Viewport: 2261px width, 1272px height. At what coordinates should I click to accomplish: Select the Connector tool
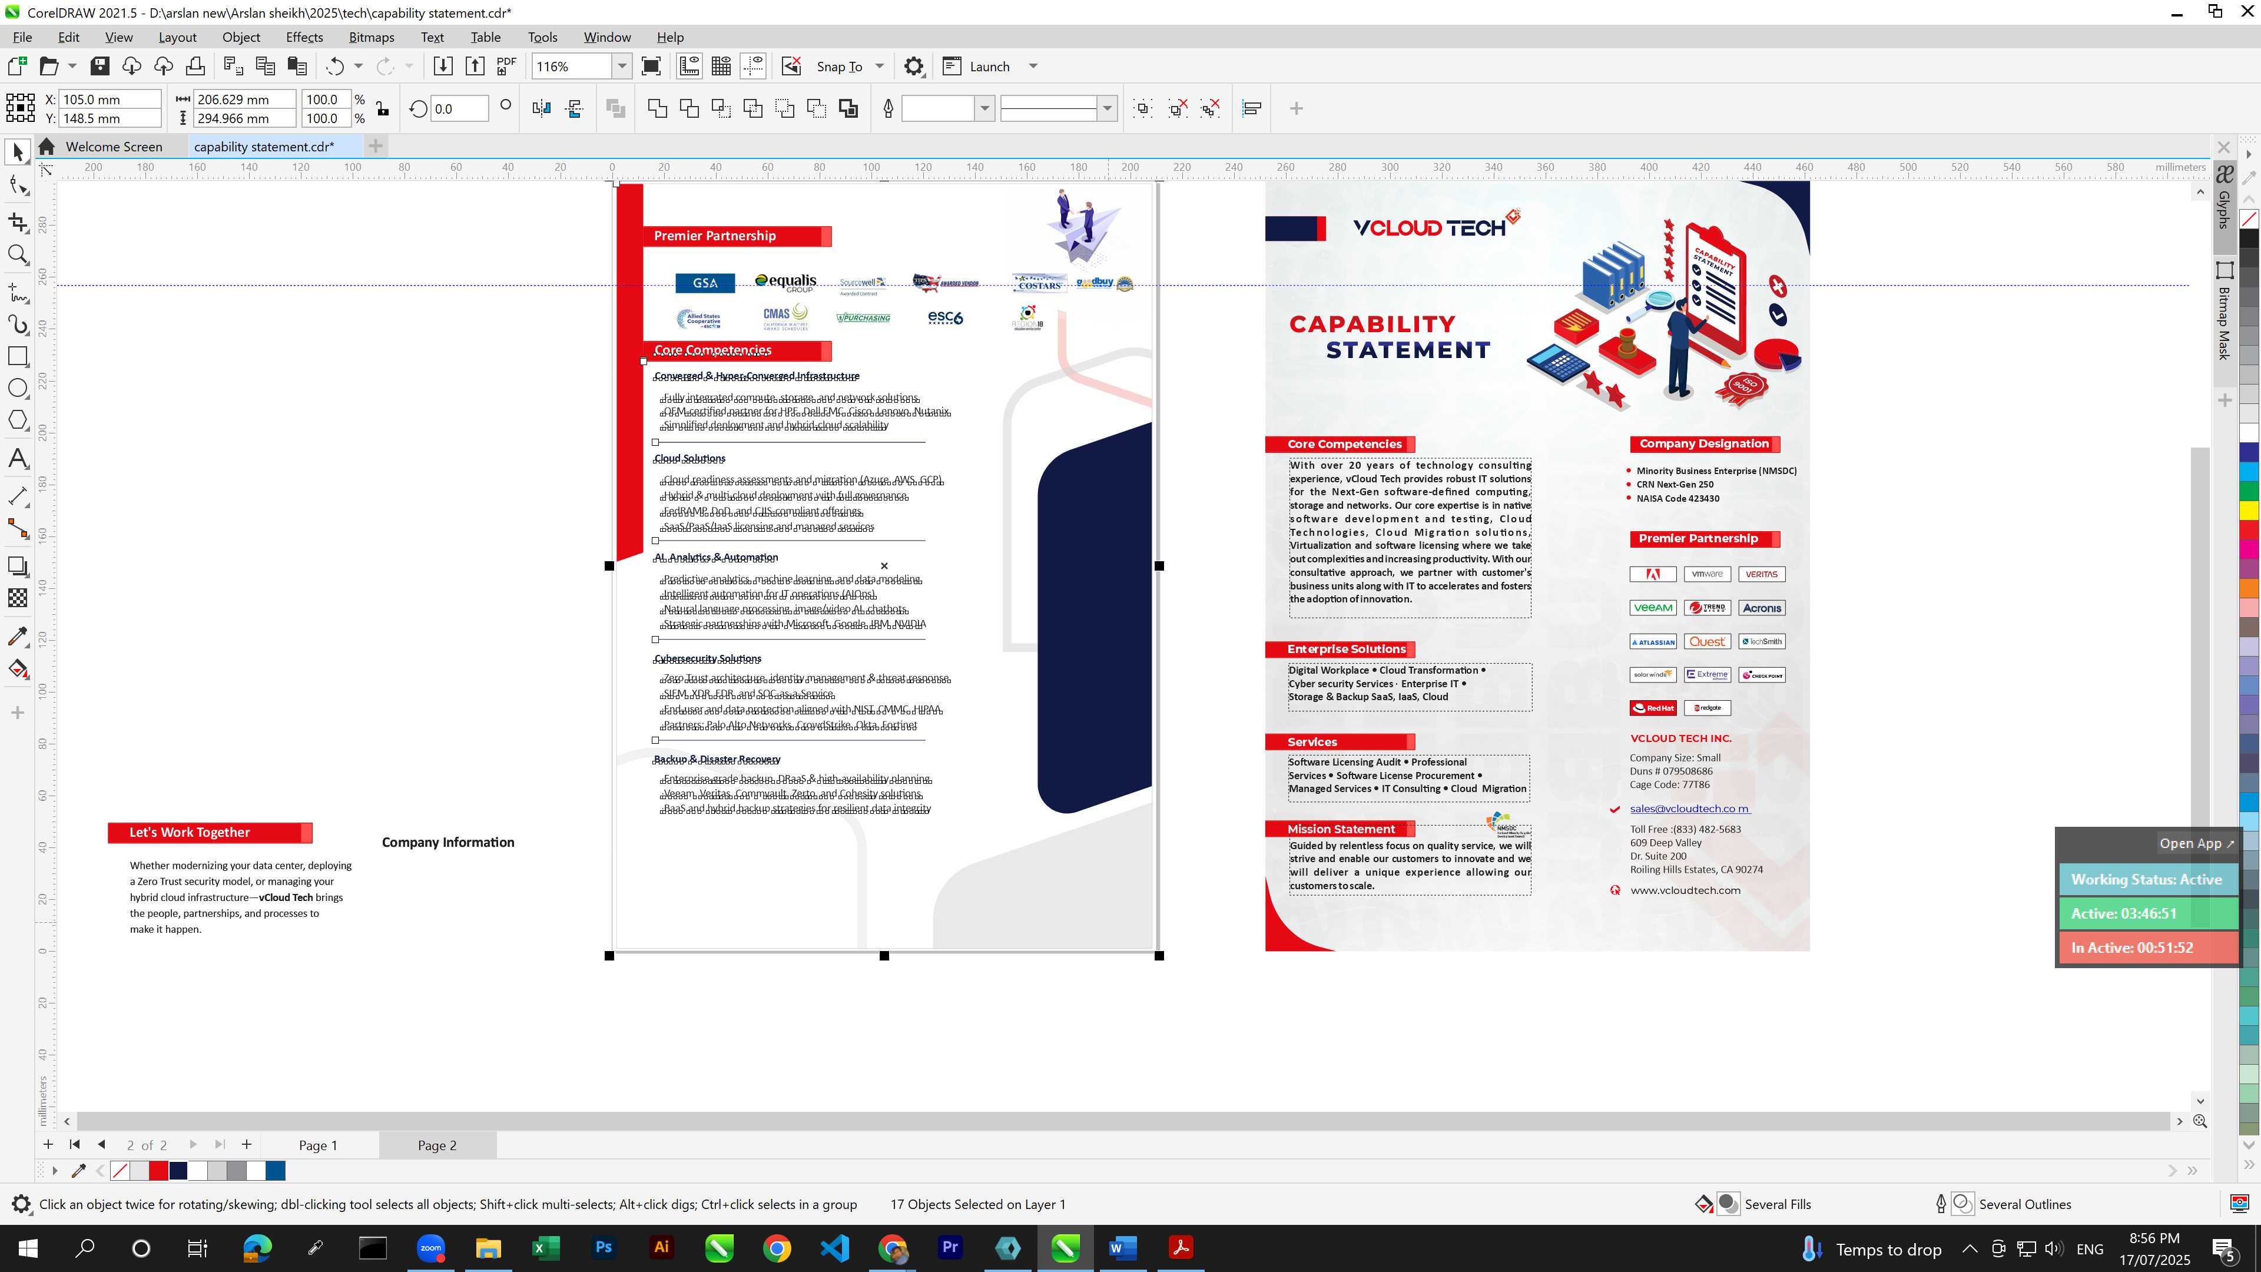(x=18, y=528)
